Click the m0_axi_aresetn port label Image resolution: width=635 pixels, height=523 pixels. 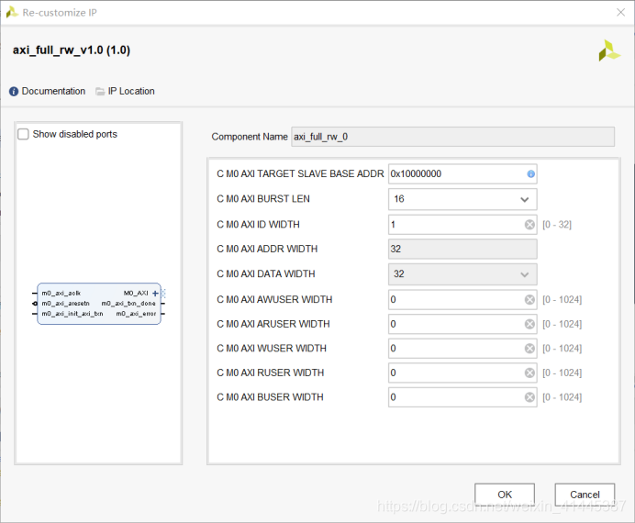(65, 303)
